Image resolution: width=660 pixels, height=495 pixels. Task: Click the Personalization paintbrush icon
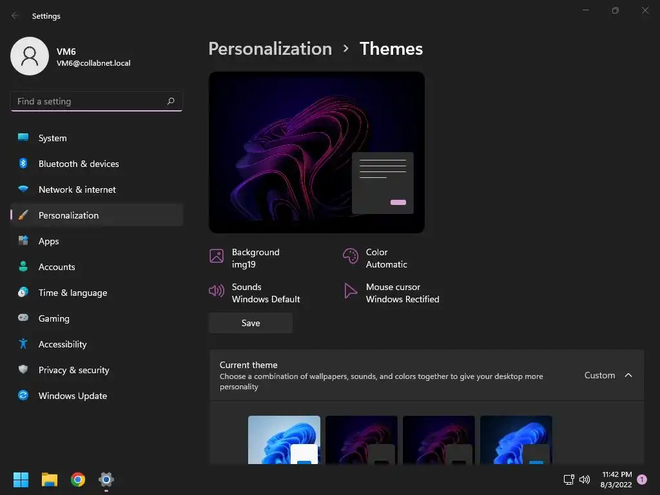[x=23, y=215]
